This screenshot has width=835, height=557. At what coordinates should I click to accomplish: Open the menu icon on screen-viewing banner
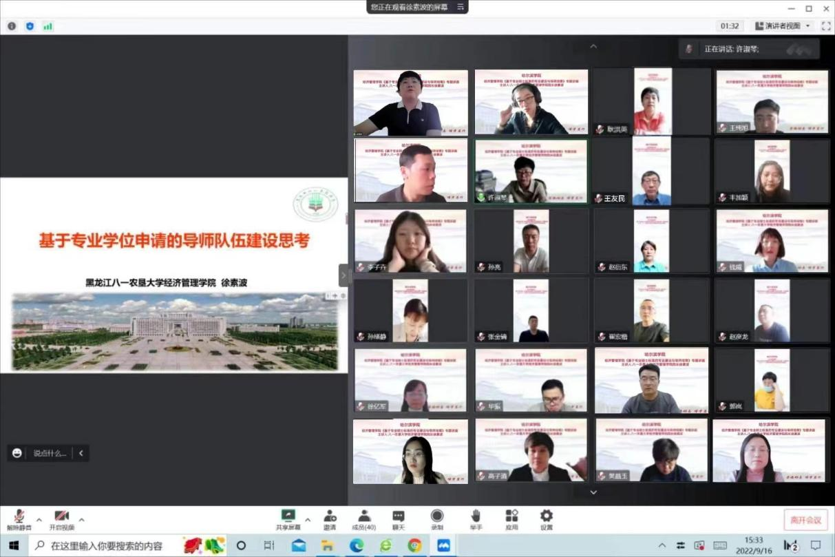point(461,7)
